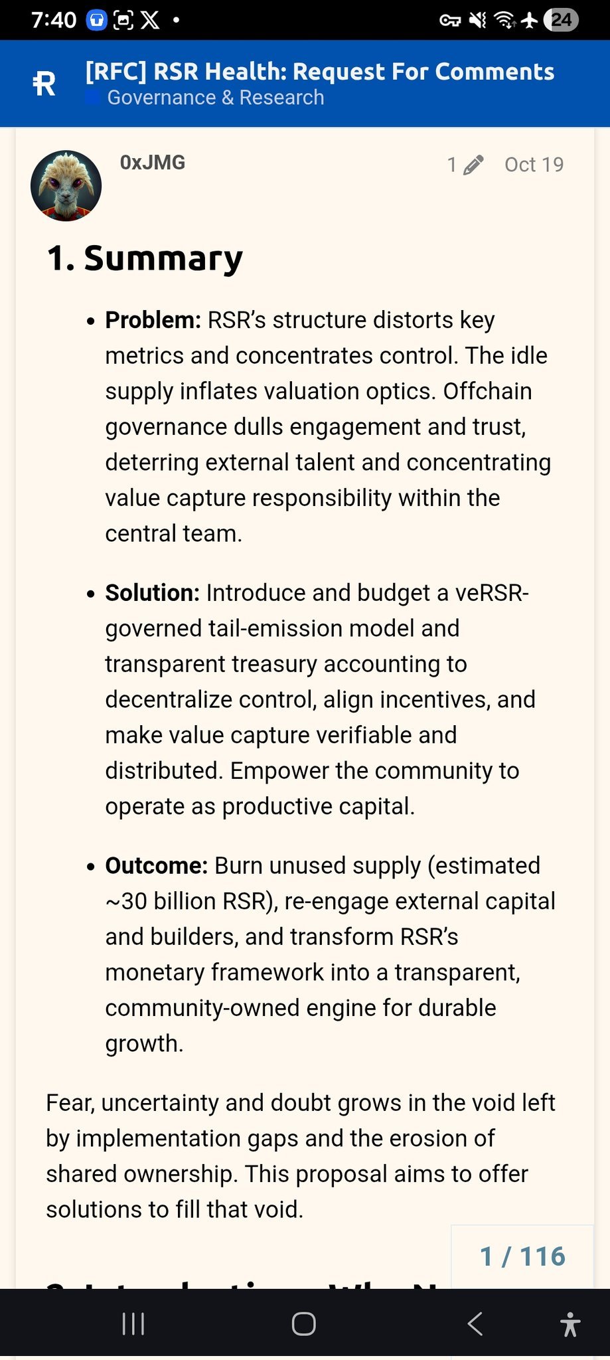Tap the VPN key status icon

(450, 21)
